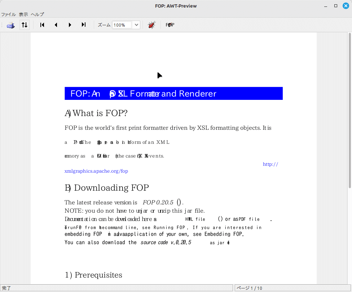Jump to the last page icon

(x=83, y=25)
